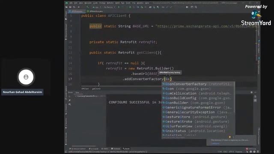This screenshot has height=154, width=274.
Task: Select GestureStore completion suggestion
Action: coord(197,117)
